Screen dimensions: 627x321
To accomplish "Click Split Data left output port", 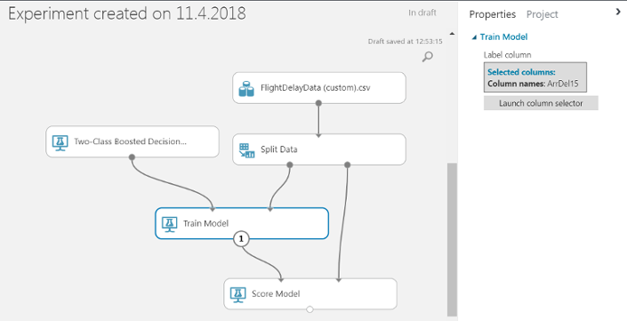I will tap(290, 165).
